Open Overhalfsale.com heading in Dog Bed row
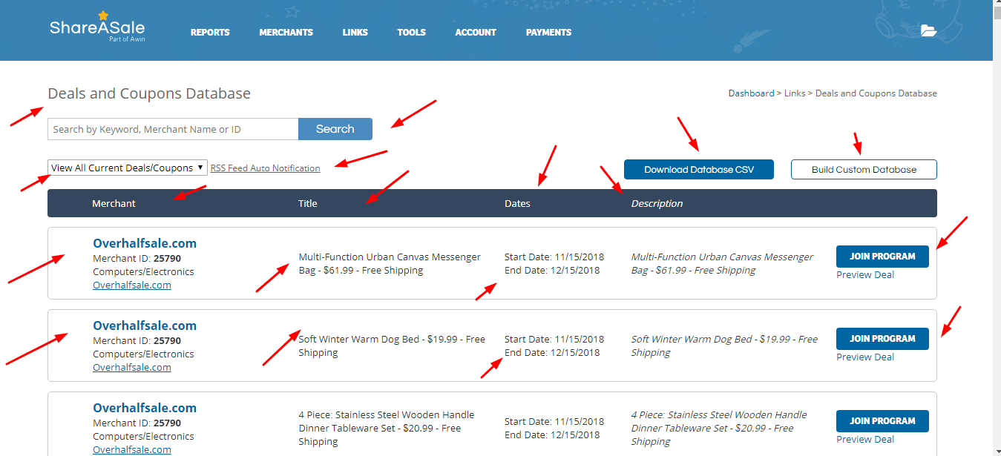The image size is (1001, 456). [x=145, y=326]
